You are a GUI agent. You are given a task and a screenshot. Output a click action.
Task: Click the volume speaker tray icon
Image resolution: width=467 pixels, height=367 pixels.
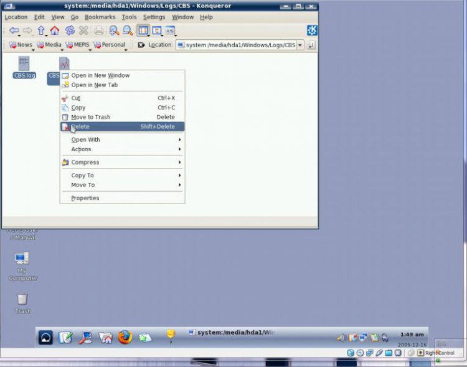pyautogui.click(x=341, y=338)
